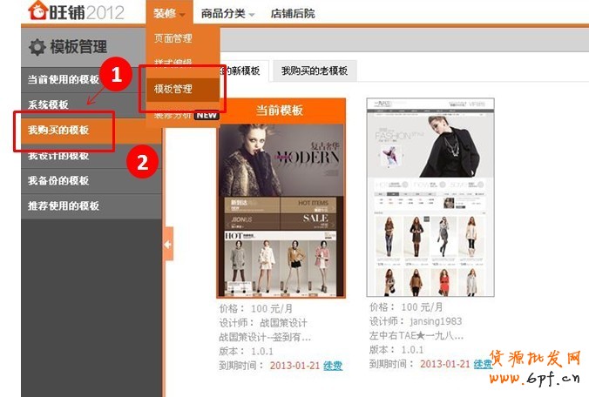
Task: Switch to 我购买的老模板 tab
Action: click(x=314, y=71)
